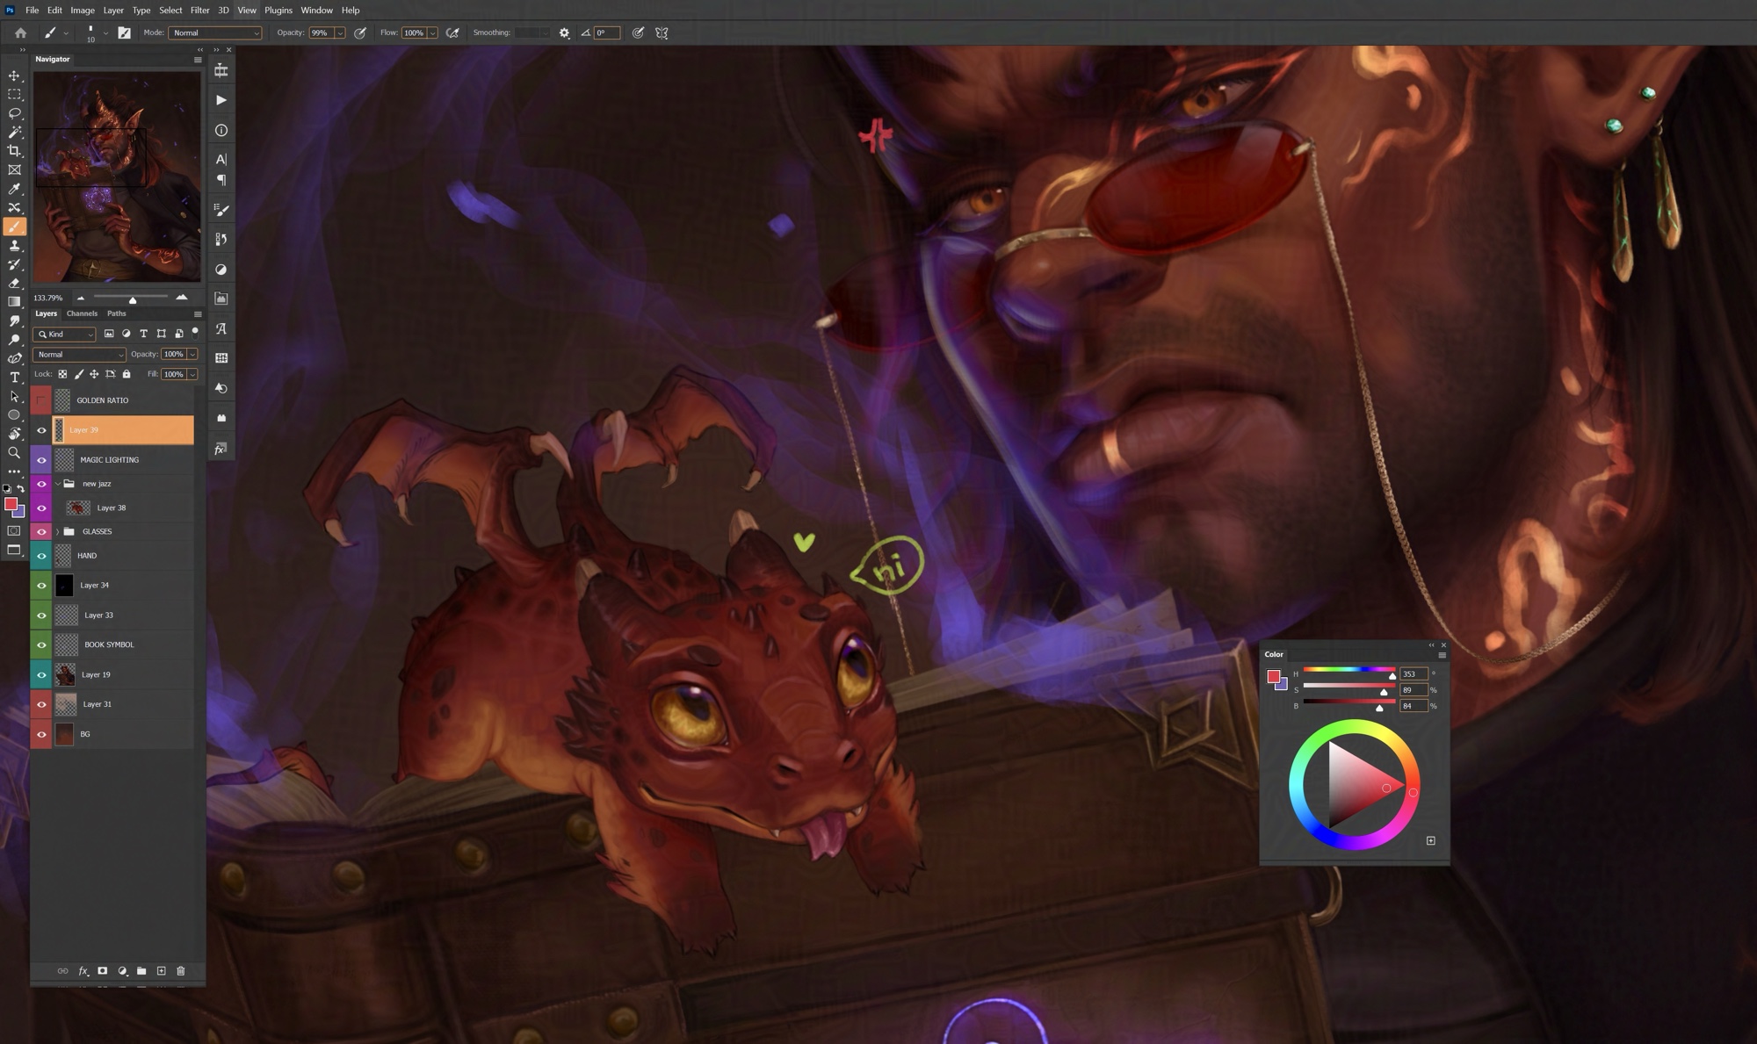Click the delete layer trash icon
Image resolution: width=1757 pixels, height=1044 pixels.
(181, 970)
